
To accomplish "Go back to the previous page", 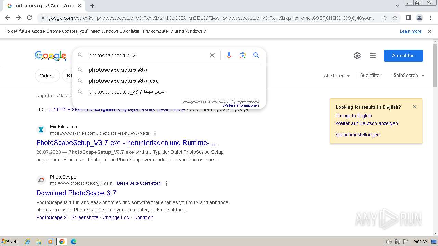I will pos(8,18).
